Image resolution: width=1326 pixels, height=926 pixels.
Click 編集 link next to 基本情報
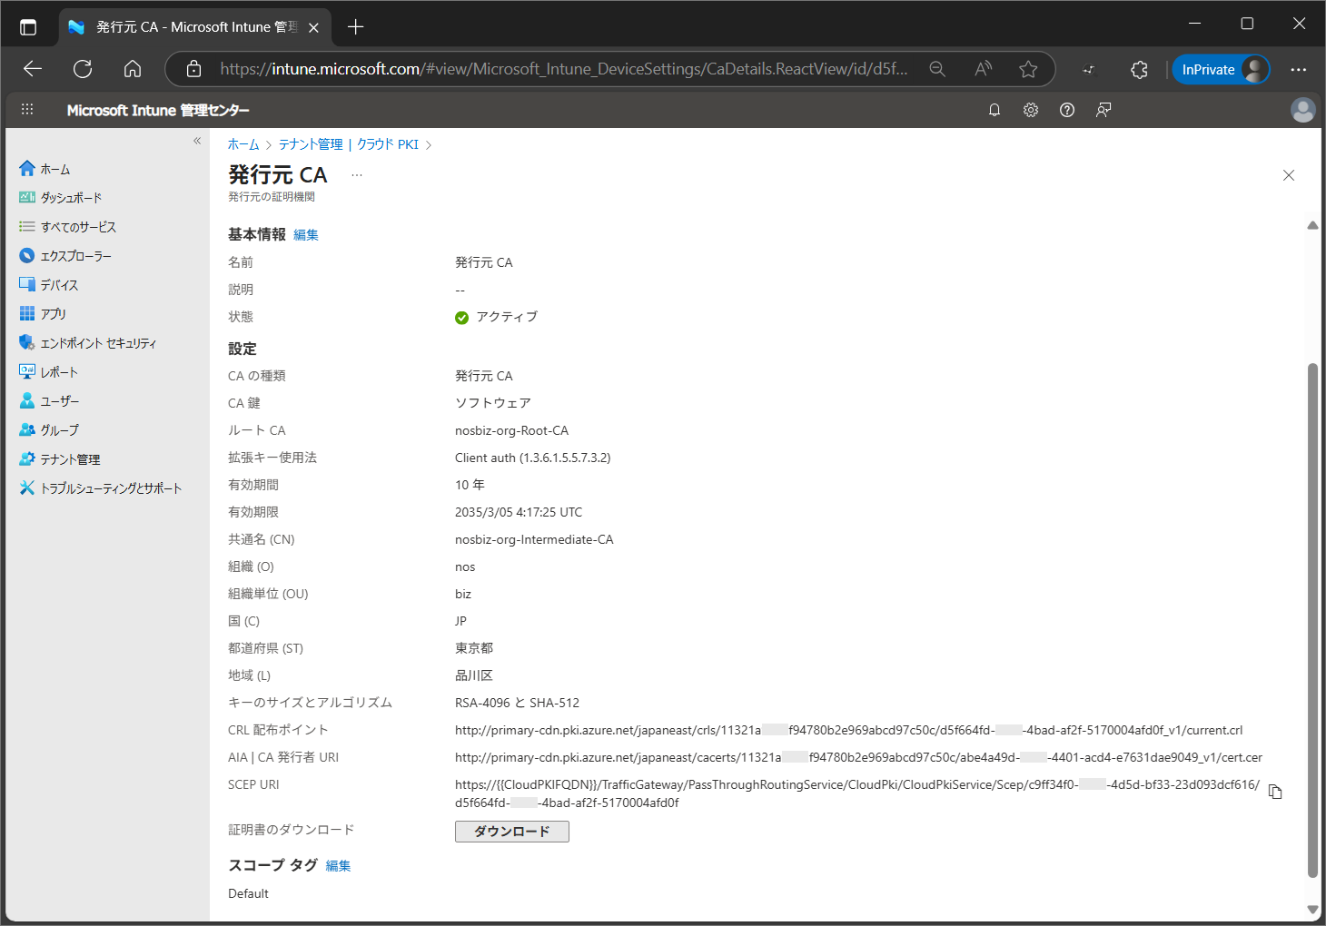(306, 235)
